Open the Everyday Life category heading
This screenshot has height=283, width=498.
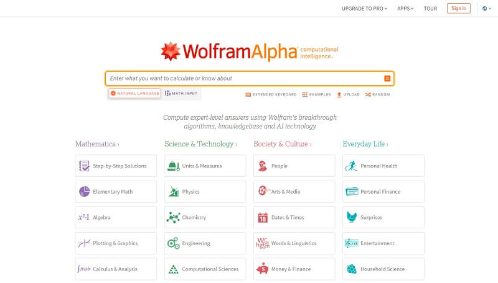click(x=365, y=144)
